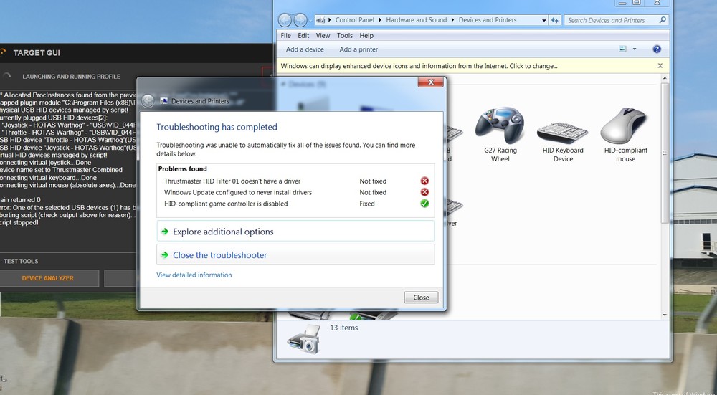Click the 13 items status text
717x395 pixels.
(344, 328)
